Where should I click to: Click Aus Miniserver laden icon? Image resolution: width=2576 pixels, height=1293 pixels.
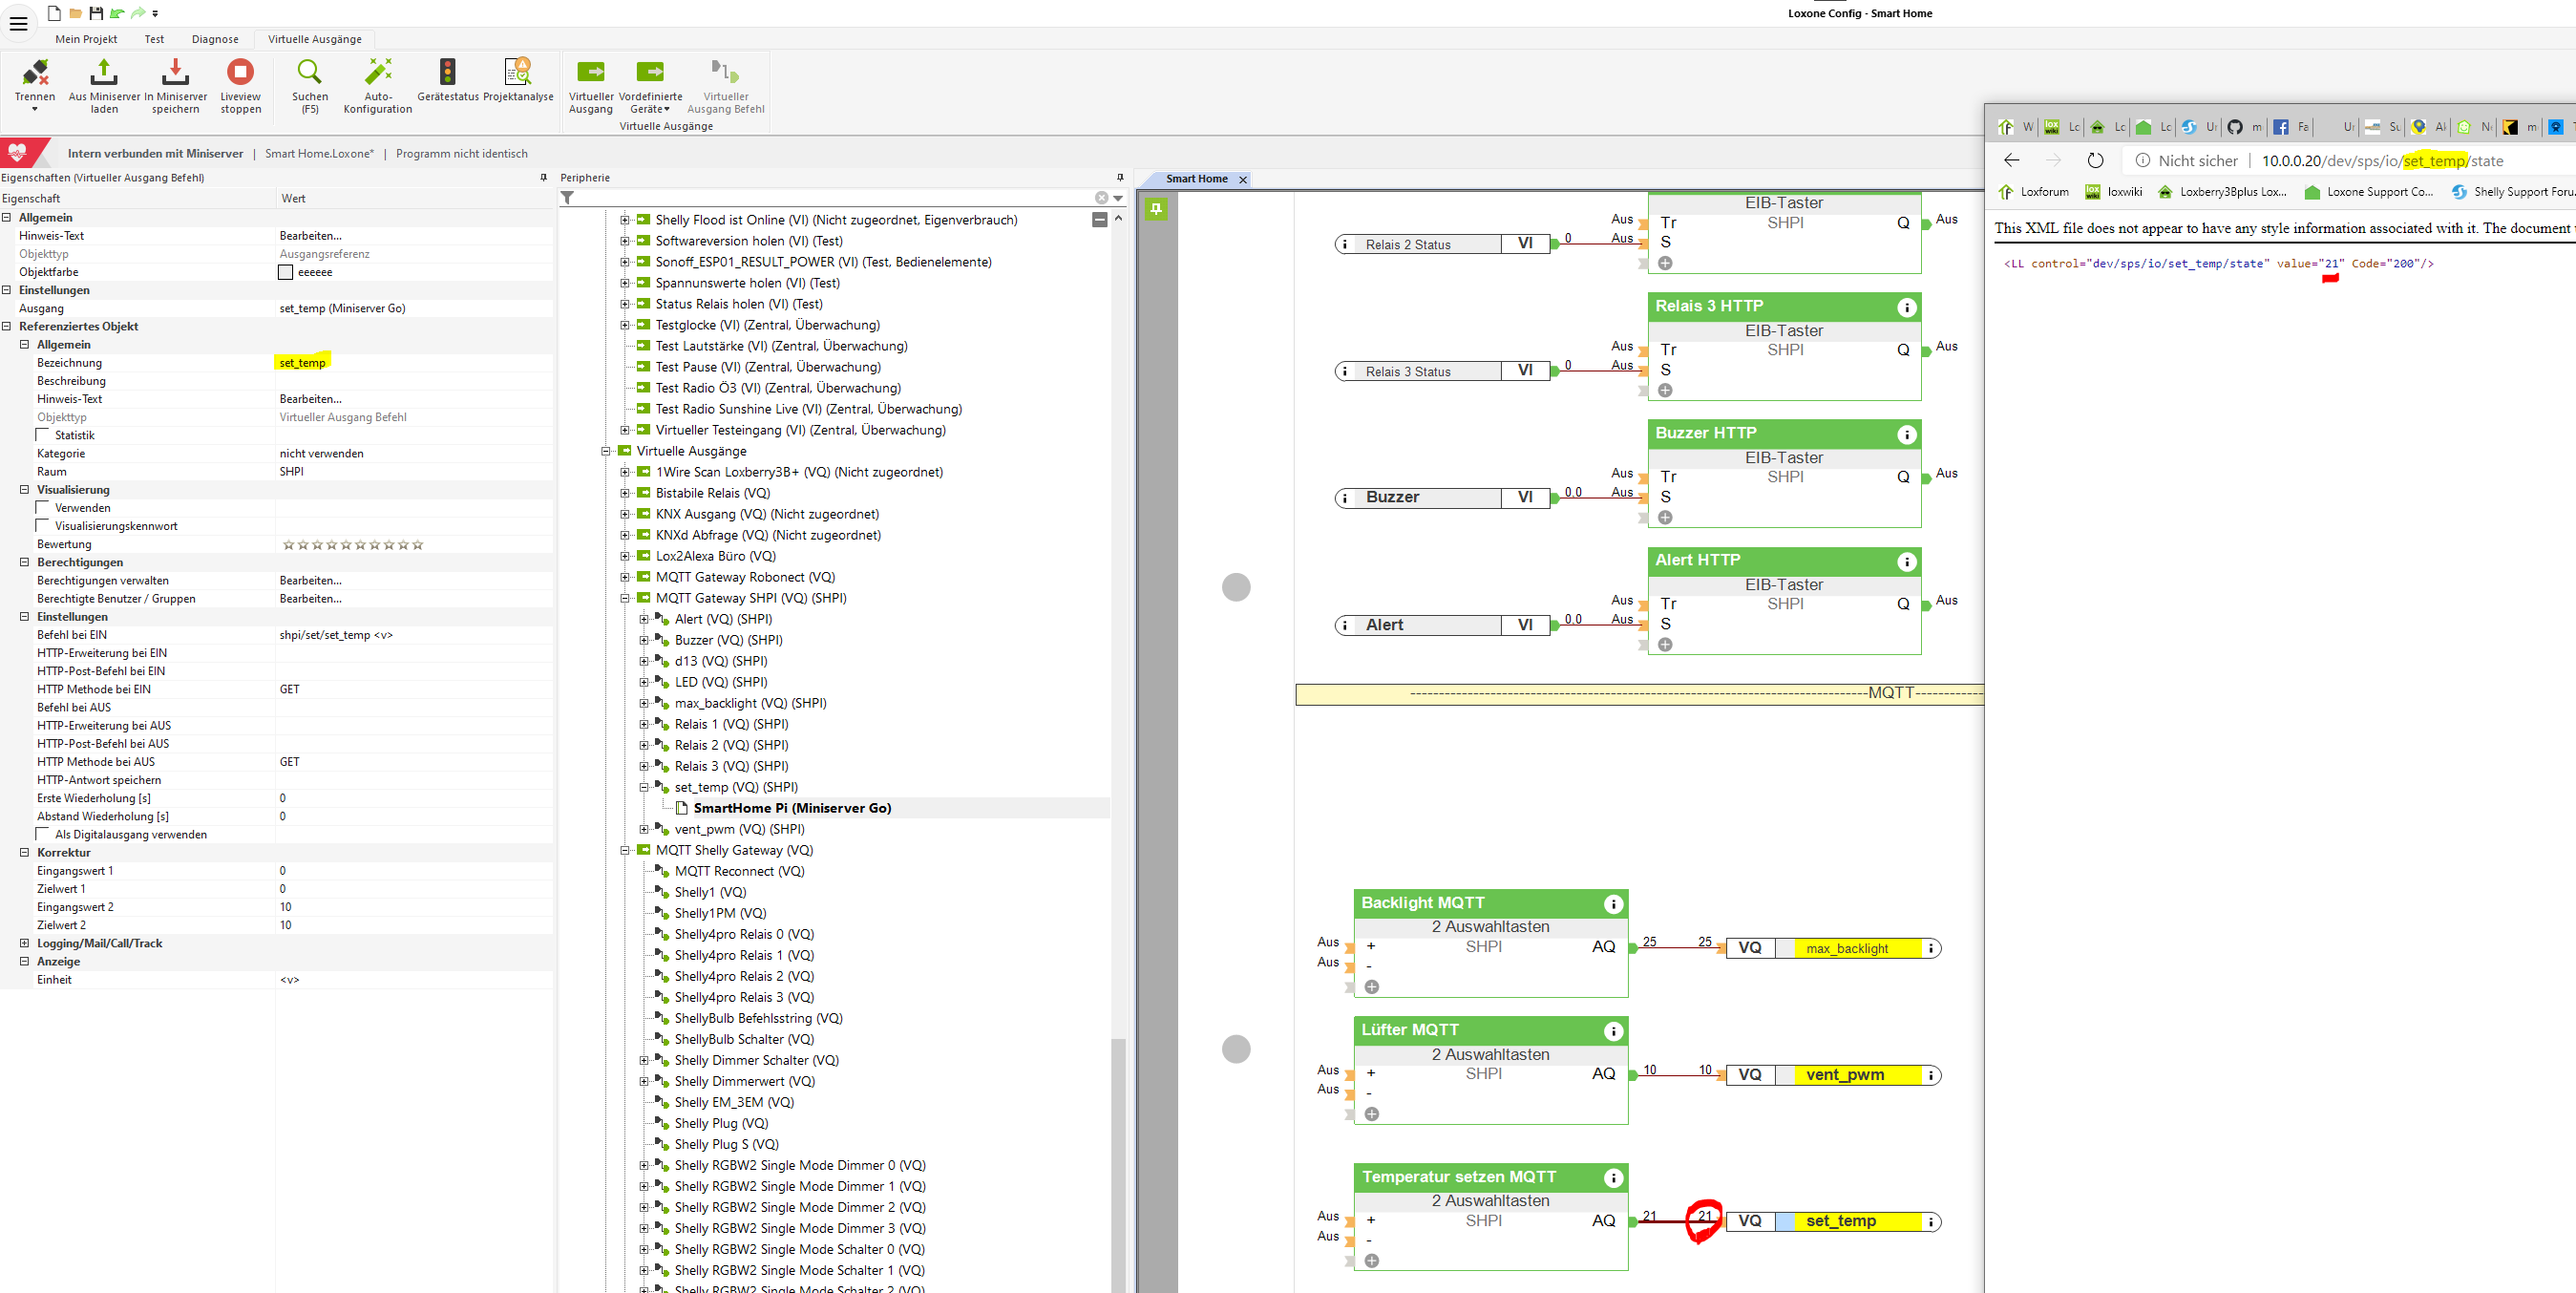click(104, 72)
